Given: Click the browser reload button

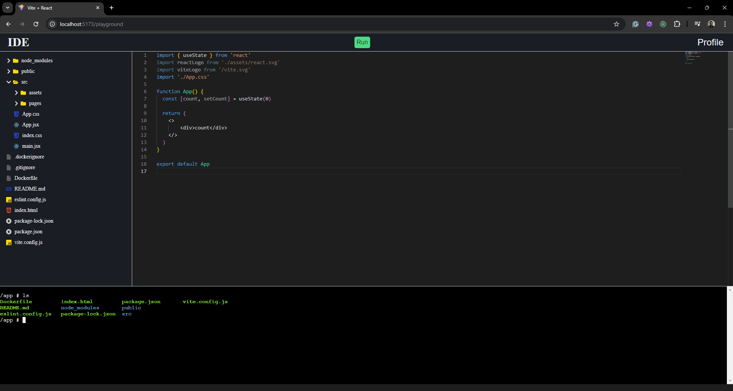Looking at the screenshot, I should tap(36, 24).
